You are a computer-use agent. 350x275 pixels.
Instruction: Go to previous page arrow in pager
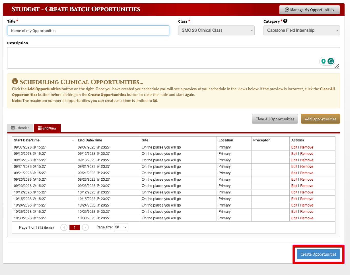64,227
